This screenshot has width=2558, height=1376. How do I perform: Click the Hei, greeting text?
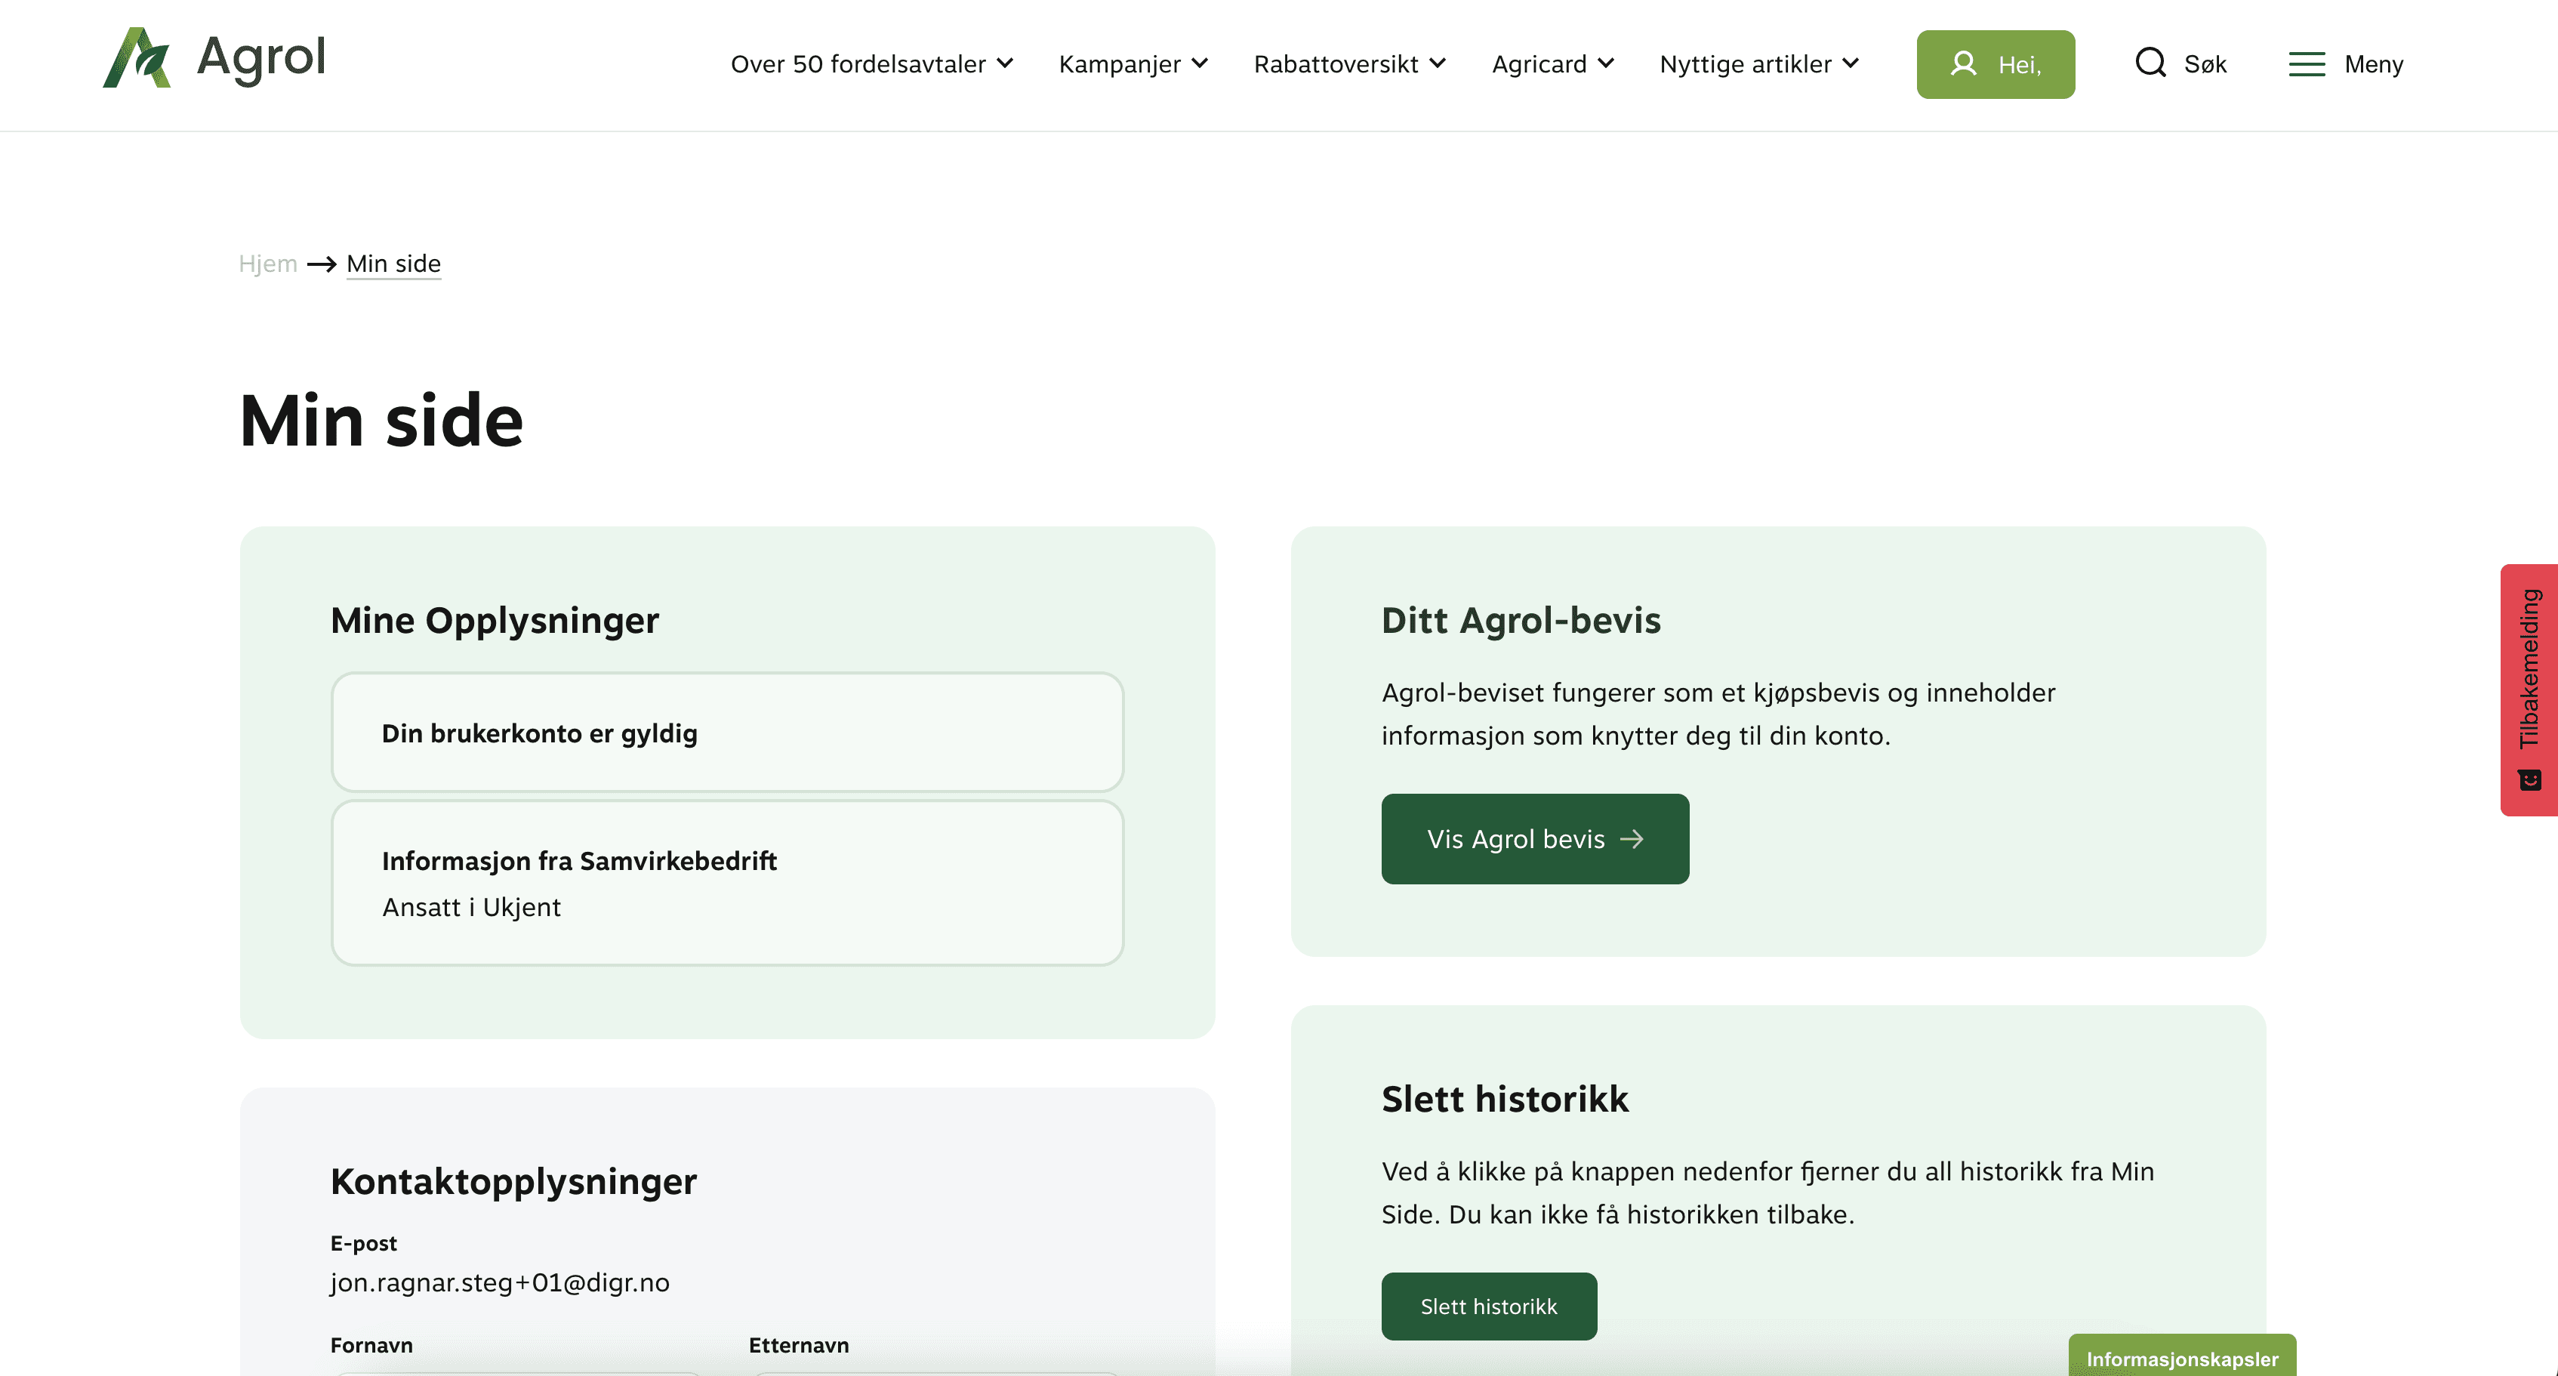pos(2020,66)
